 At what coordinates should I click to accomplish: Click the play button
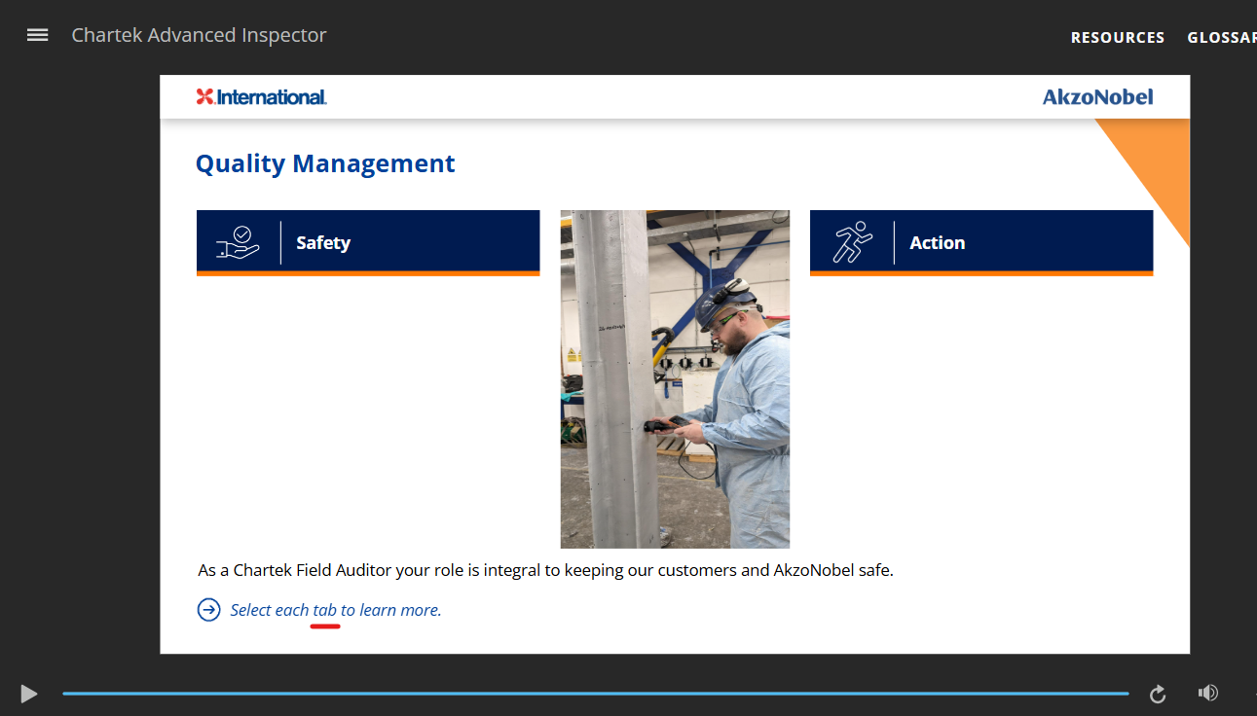pyautogui.click(x=29, y=694)
